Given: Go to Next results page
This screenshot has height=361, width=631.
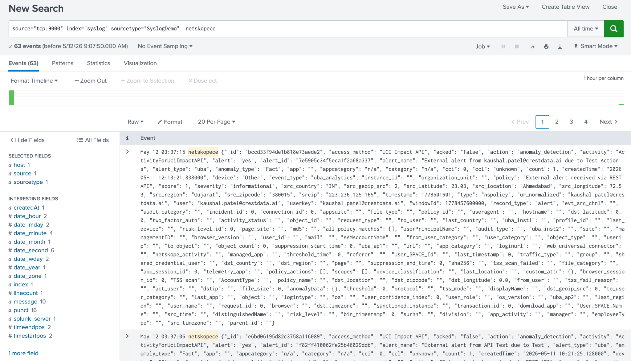Looking at the screenshot, I should 609,122.
